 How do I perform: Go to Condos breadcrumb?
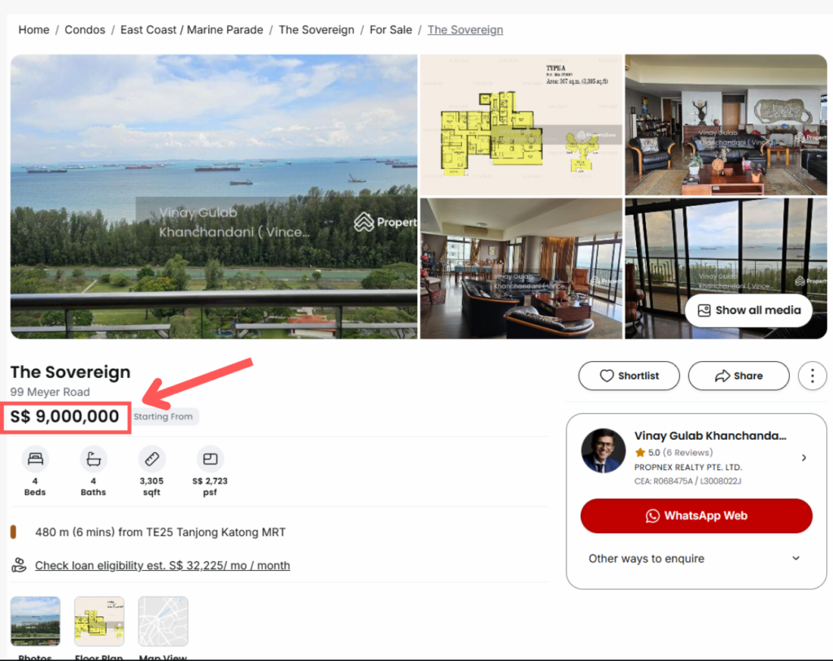click(x=85, y=30)
